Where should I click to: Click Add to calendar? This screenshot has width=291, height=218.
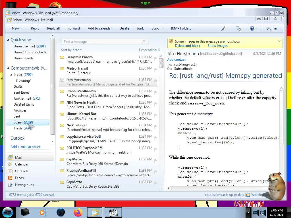tap(100, 28)
